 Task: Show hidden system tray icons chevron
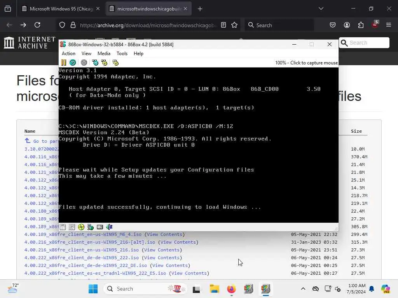pyautogui.click(x=303, y=289)
